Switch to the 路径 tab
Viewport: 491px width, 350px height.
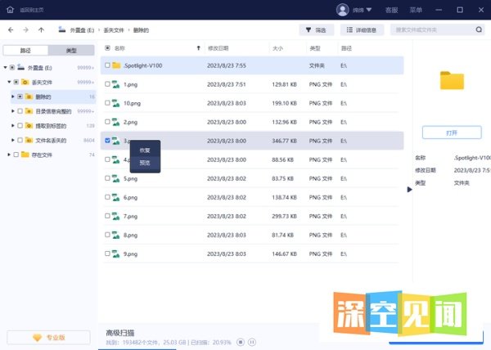click(25, 51)
